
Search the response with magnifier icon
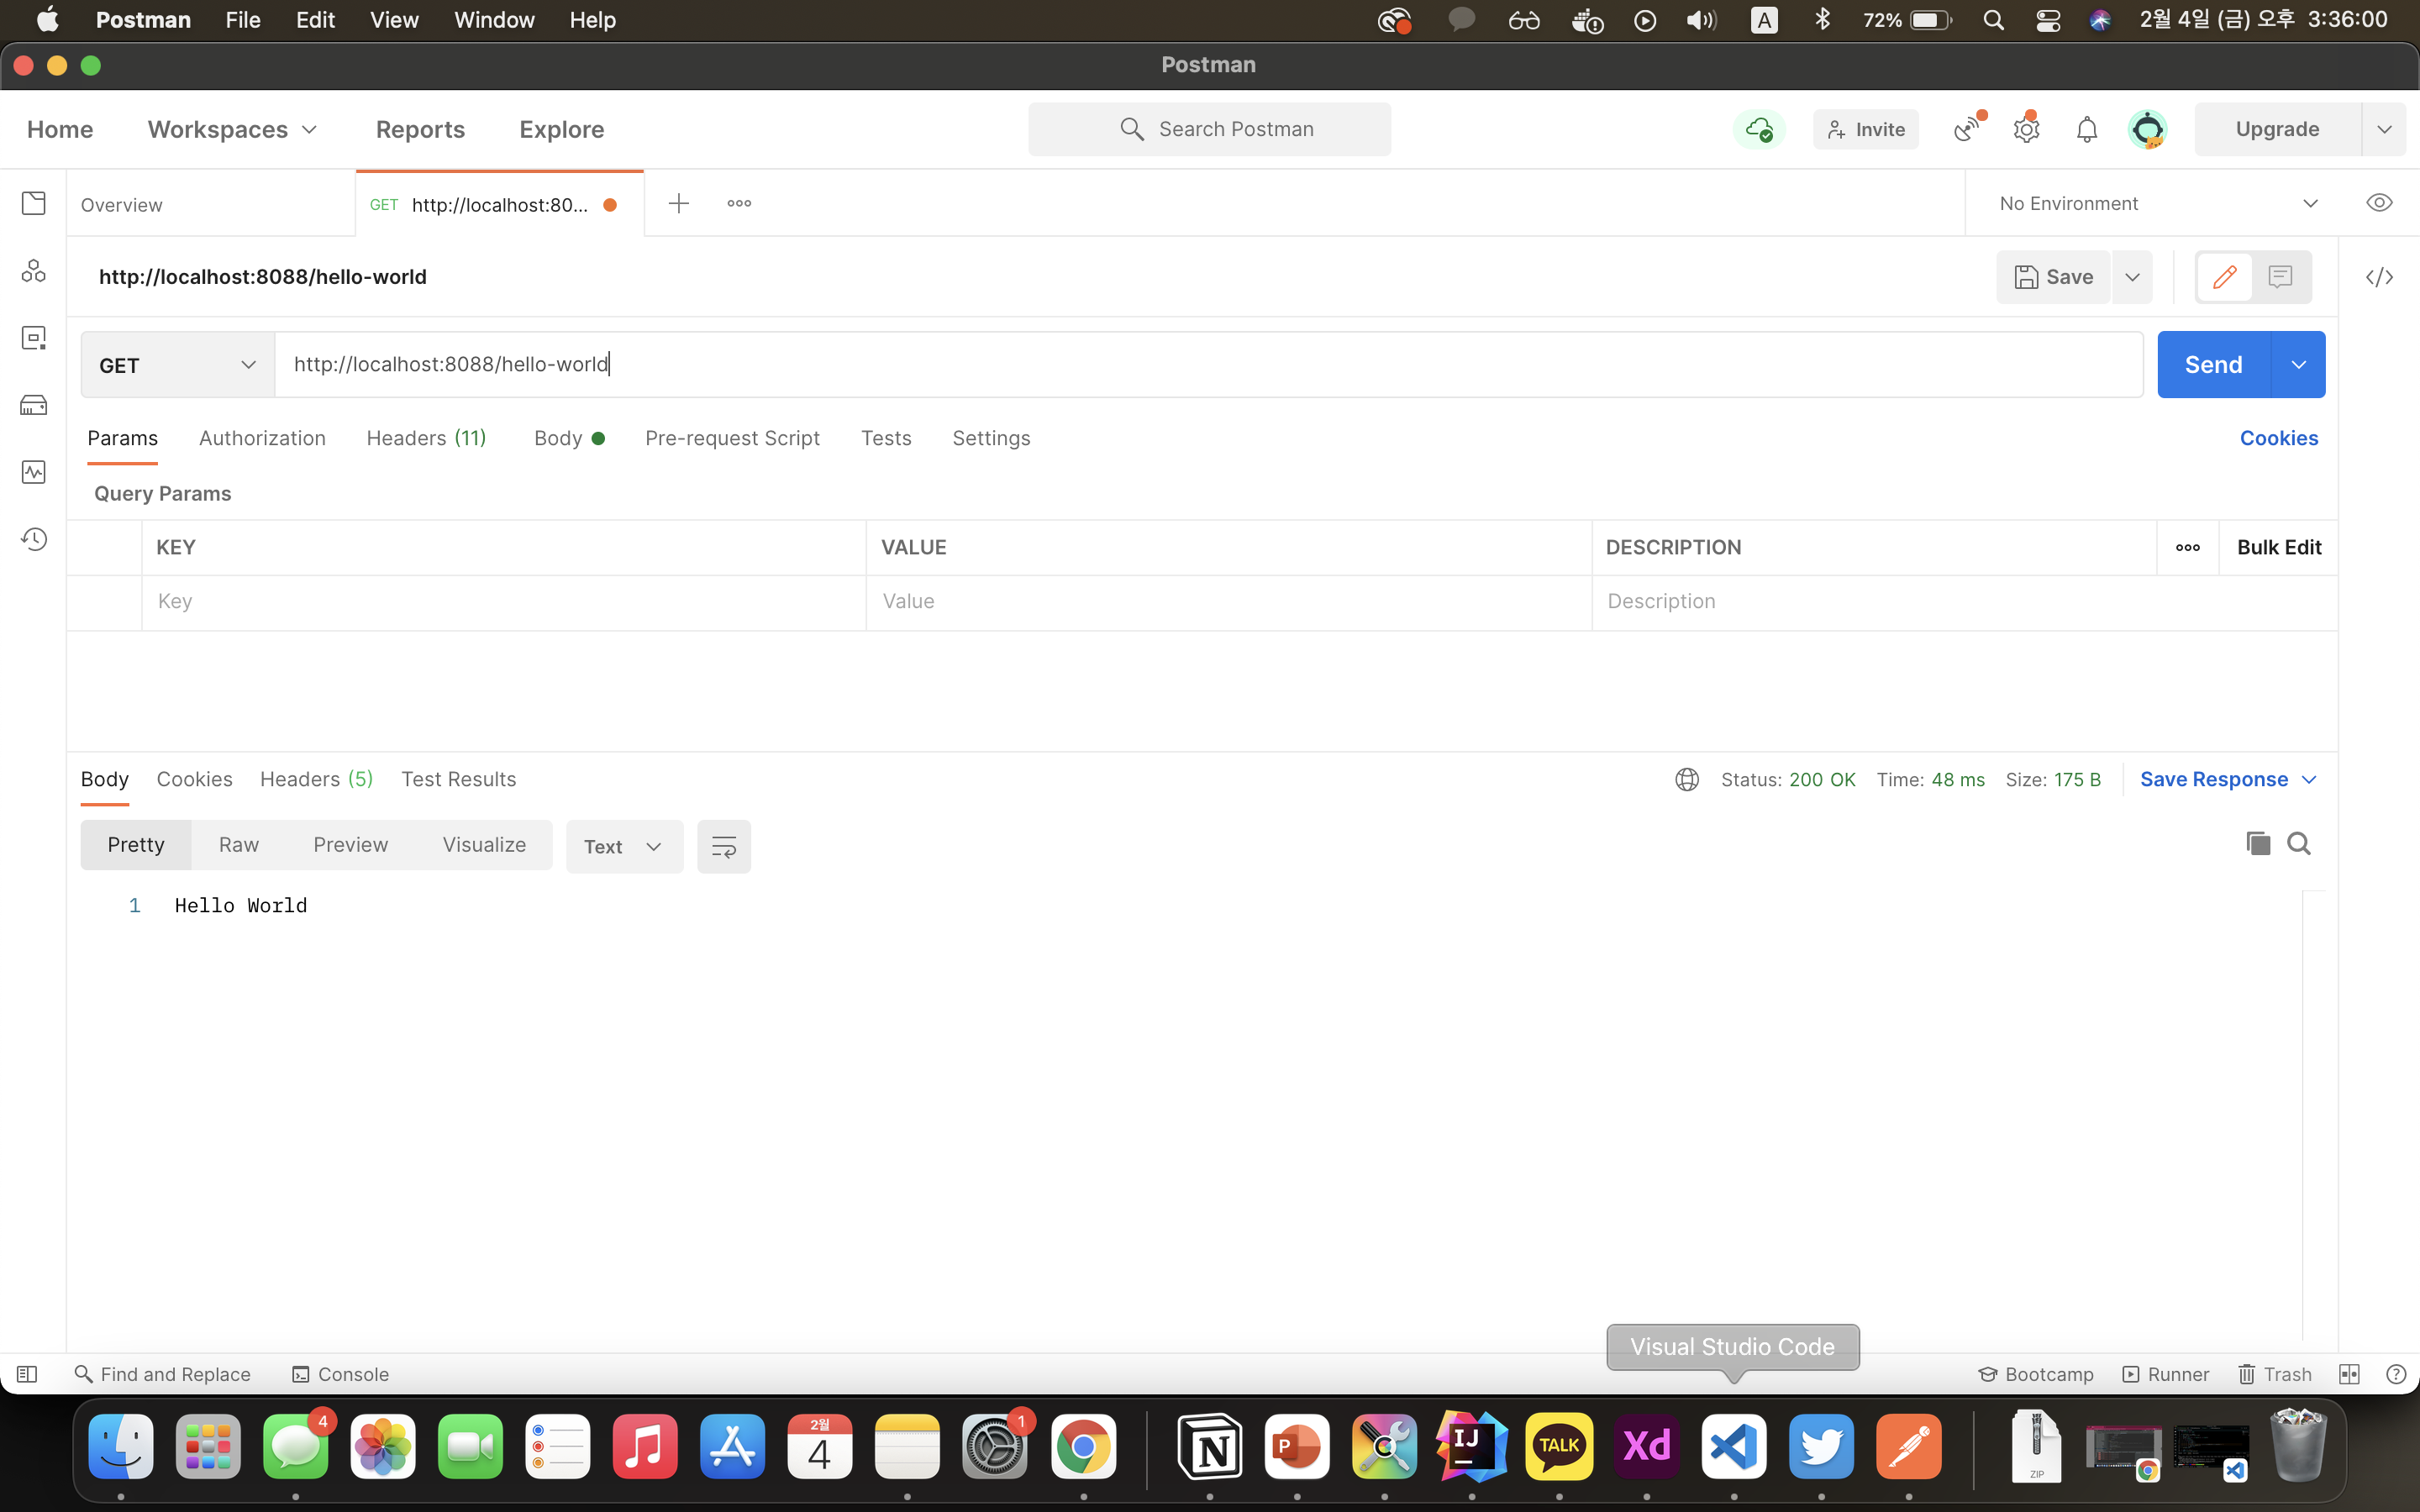[x=2299, y=844]
